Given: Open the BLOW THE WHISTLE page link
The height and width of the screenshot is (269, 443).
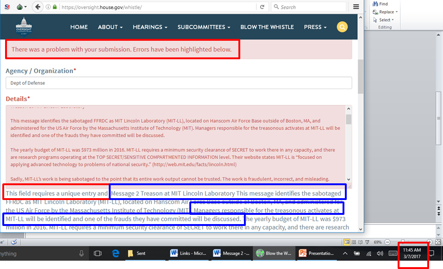Looking at the screenshot, I should pyautogui.click(x=267, y=27).
